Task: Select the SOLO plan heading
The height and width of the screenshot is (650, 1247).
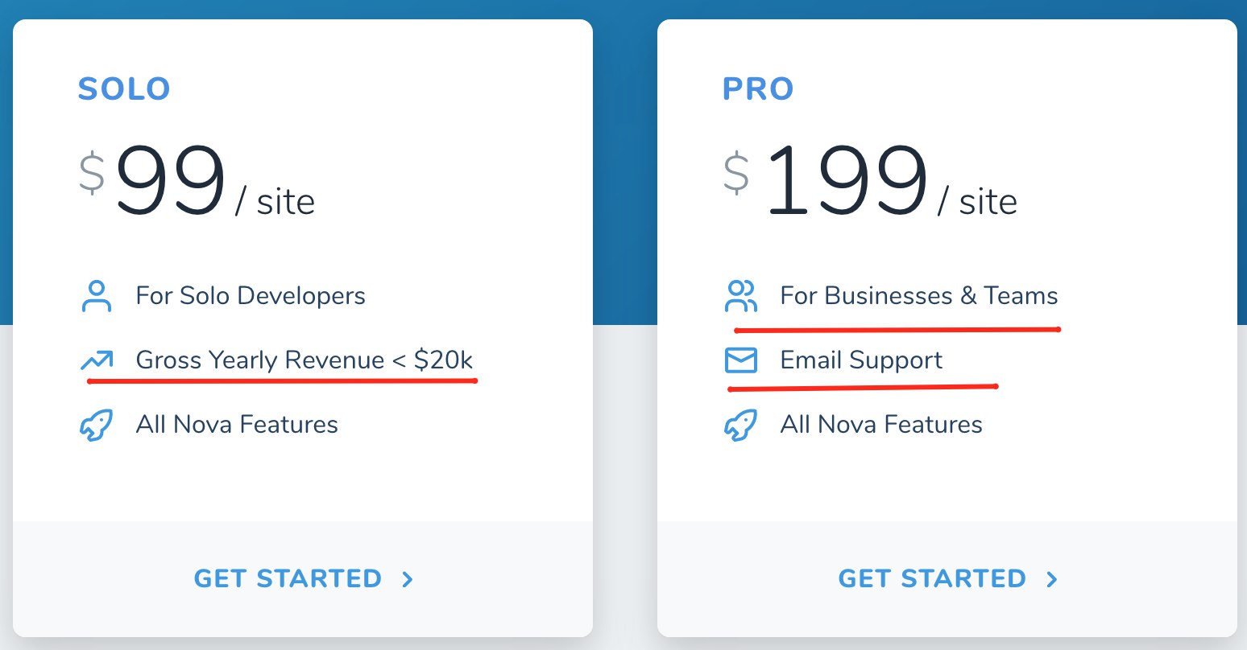Action: click(x=124, y=88)
